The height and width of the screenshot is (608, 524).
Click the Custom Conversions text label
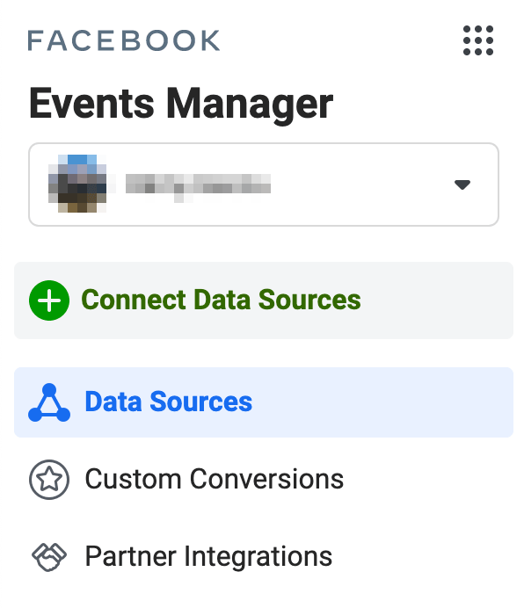pos(215,480)
